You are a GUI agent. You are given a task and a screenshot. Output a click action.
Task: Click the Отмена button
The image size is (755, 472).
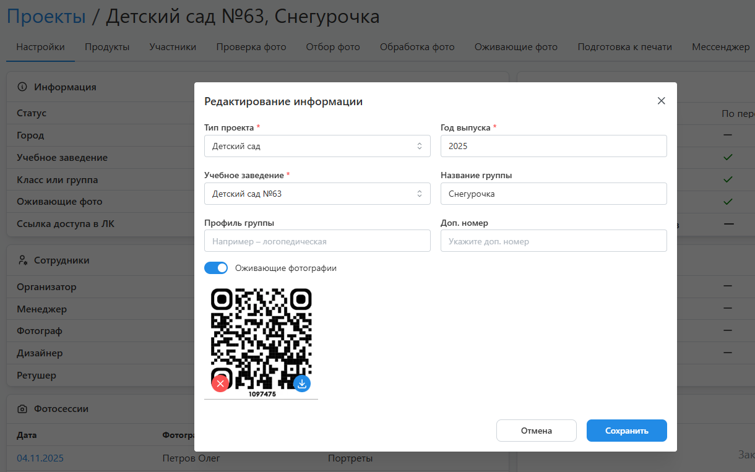(x=536, y=431)
